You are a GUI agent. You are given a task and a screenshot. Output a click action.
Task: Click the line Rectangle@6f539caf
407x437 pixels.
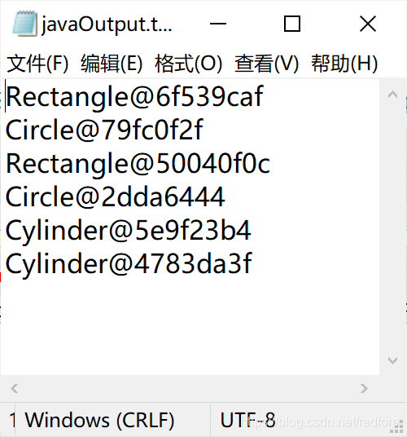(134, 97)
